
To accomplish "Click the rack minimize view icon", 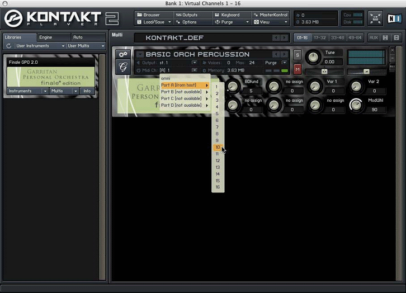I will (x=385, y=38).
